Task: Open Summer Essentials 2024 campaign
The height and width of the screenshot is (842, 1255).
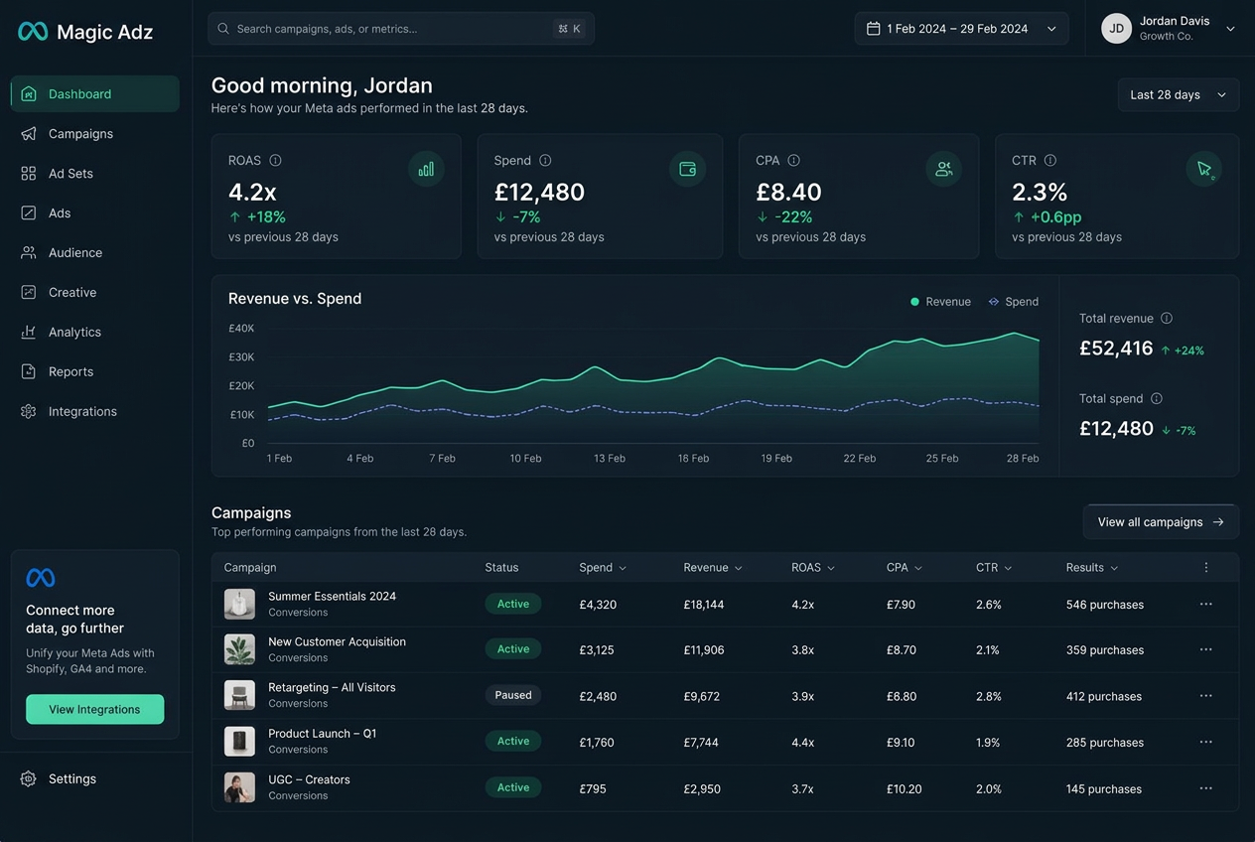Action: 332,597
